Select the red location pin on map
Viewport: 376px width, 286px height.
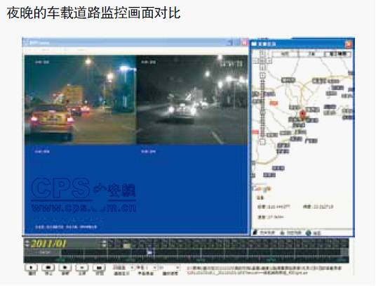pyautogui.click(x=302, y=115)
